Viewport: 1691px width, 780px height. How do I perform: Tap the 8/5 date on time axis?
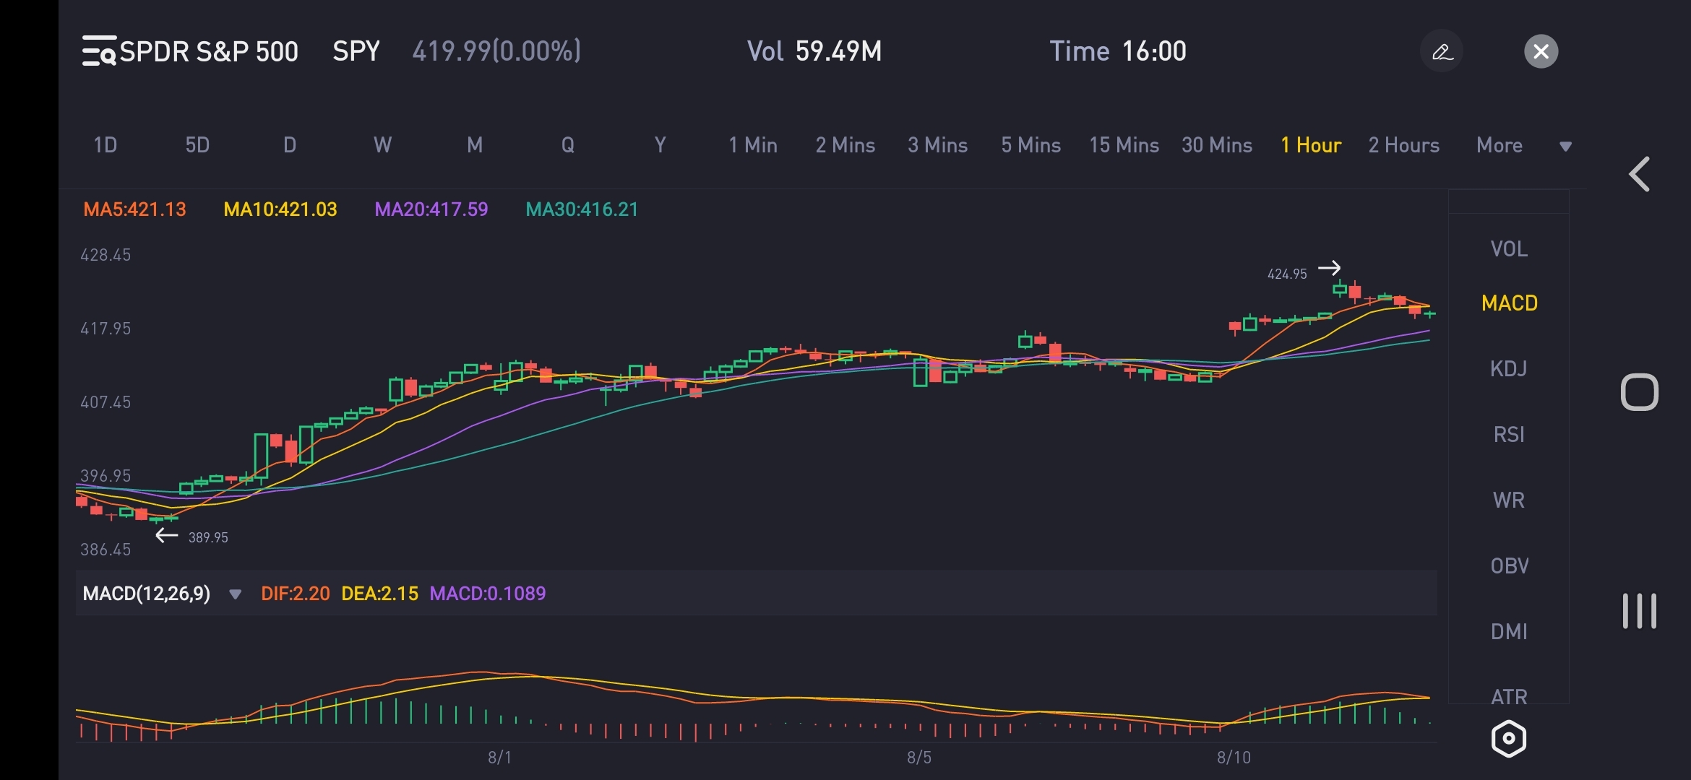[919, 758]
